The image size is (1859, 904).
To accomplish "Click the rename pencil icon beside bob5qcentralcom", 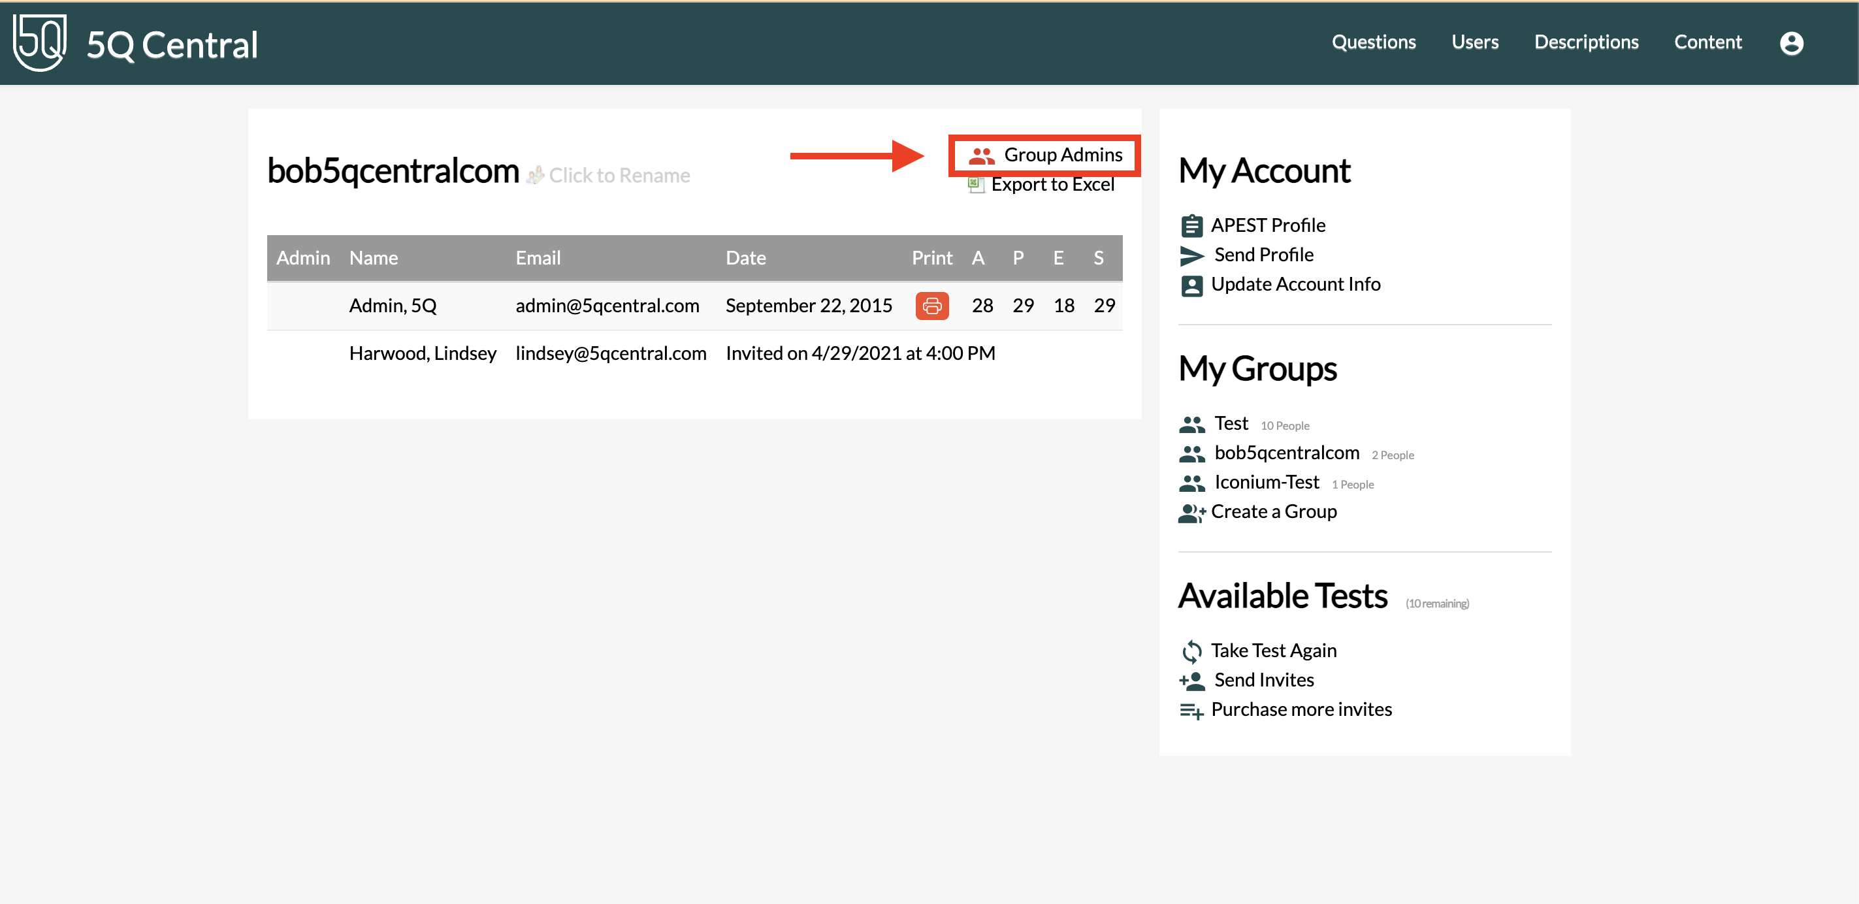I will point(535,175).
